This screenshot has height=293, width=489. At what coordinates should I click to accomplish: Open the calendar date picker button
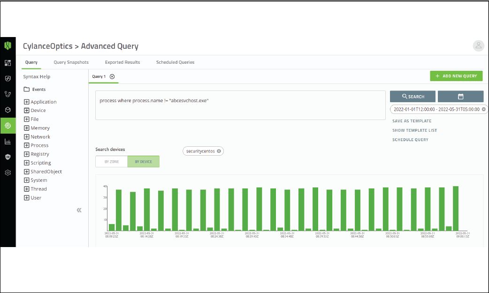(461, 97)
